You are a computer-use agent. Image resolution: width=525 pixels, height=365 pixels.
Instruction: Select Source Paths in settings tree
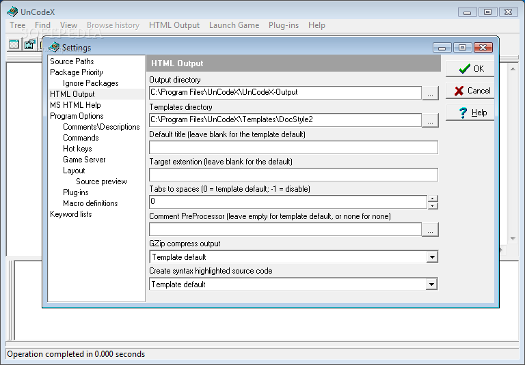(x=72, y=61)
